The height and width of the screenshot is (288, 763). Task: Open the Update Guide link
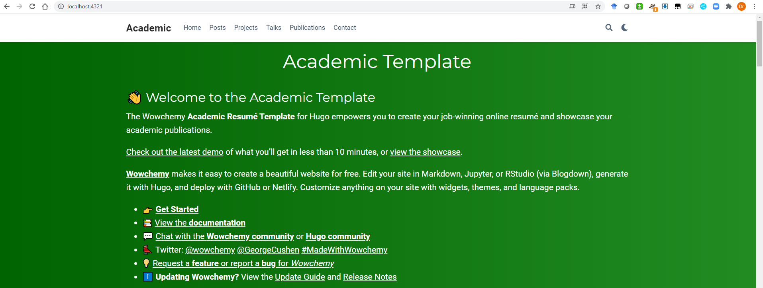pyautogui.click(x=300, y=277)
